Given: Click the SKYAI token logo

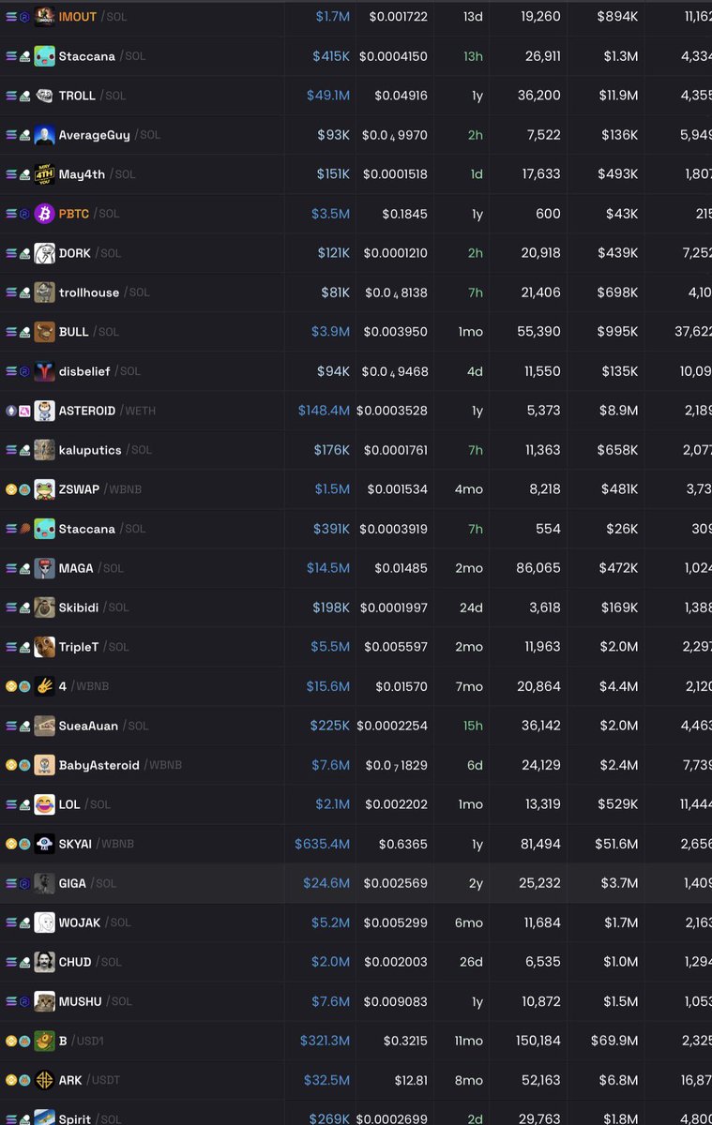Looking at the screenshot, I should pos(44,844).
